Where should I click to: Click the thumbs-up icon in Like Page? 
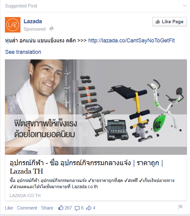click(158, 22)
